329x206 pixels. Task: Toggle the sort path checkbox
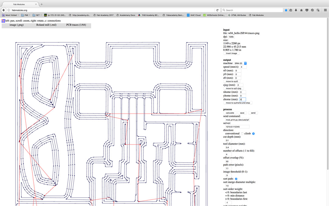pos(236,179)
